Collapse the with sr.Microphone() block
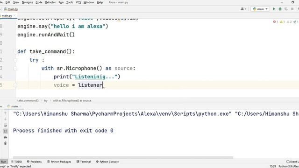 15,68
